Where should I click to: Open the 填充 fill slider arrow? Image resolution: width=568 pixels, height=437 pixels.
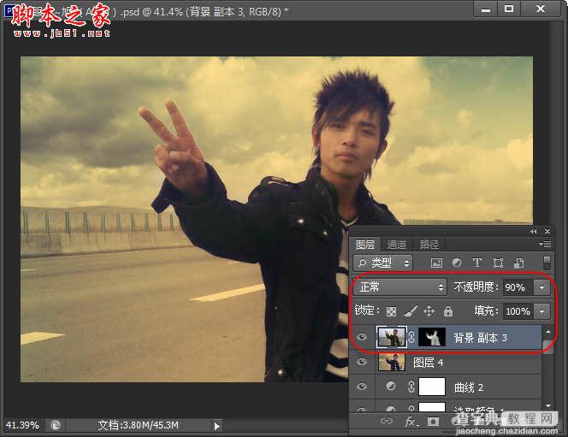click(x=542, y=311)
